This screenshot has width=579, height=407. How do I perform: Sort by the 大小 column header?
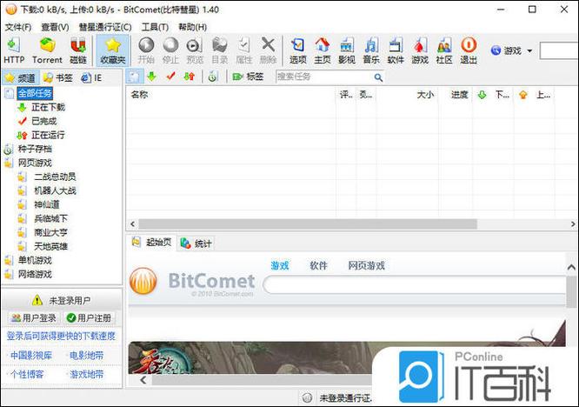point(425,95)
